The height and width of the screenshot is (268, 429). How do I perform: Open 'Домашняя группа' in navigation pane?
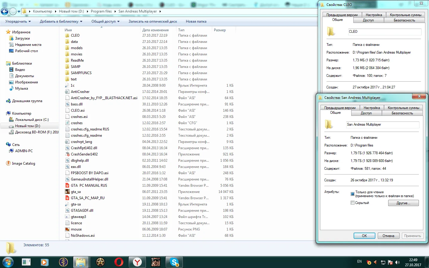27,101
